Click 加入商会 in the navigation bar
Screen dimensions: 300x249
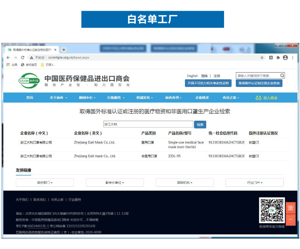pos(266,98)
